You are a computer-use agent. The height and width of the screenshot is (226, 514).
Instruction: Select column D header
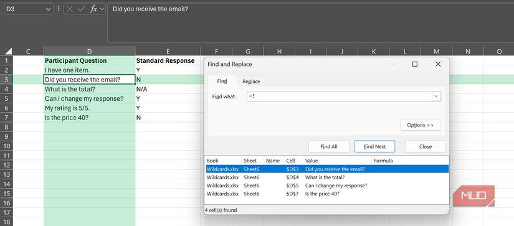pos(89,52)
